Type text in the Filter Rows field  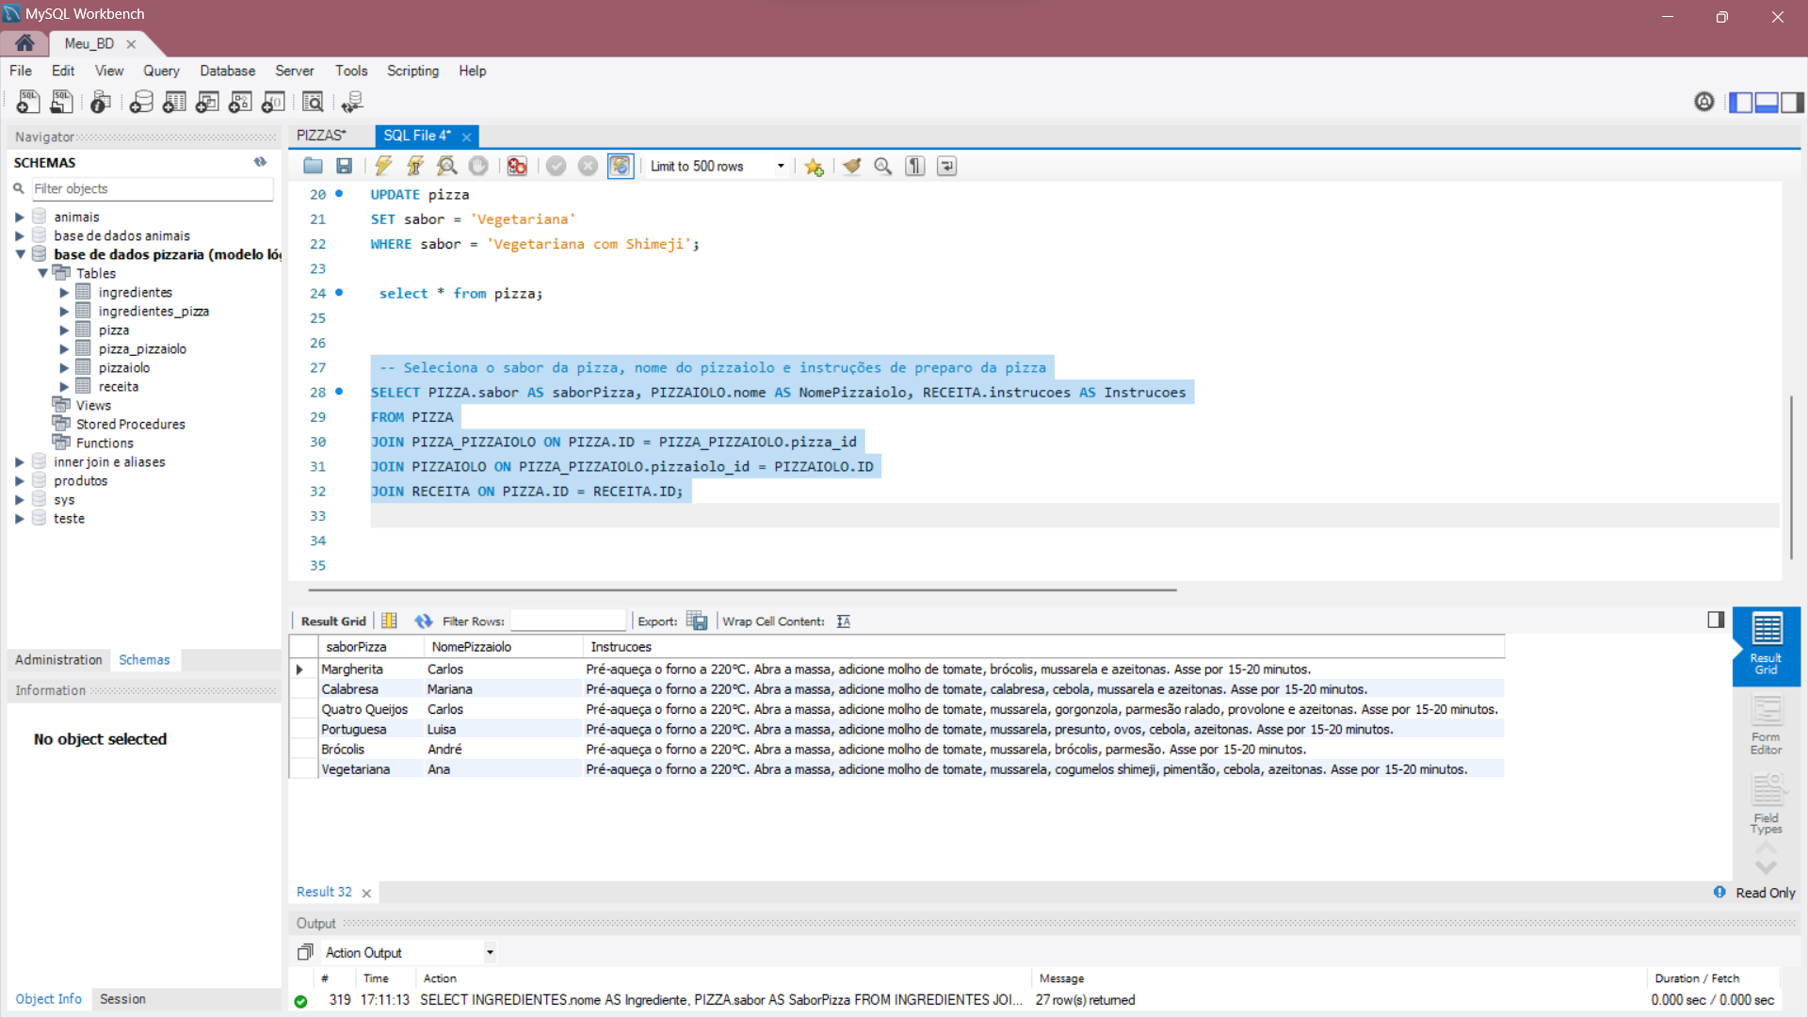[x=568, y=621]
